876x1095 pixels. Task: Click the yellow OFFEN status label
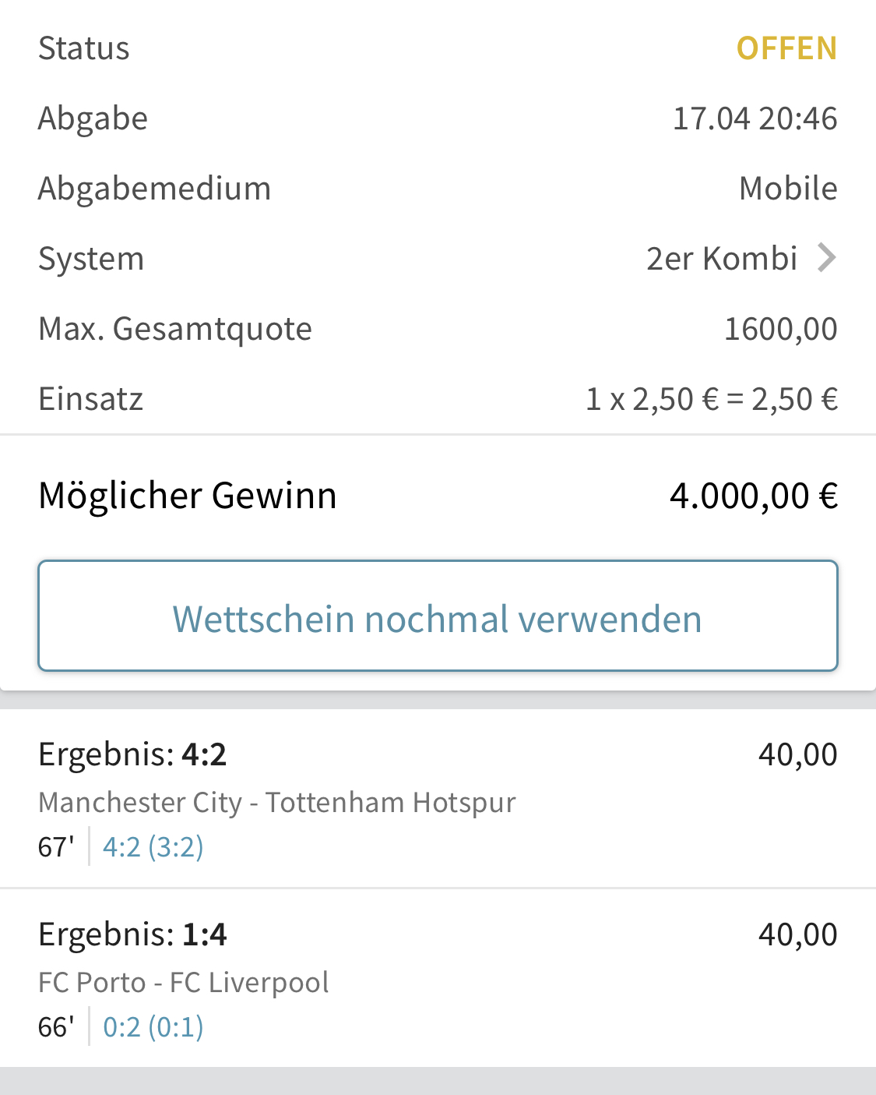[x=786, y=48]
